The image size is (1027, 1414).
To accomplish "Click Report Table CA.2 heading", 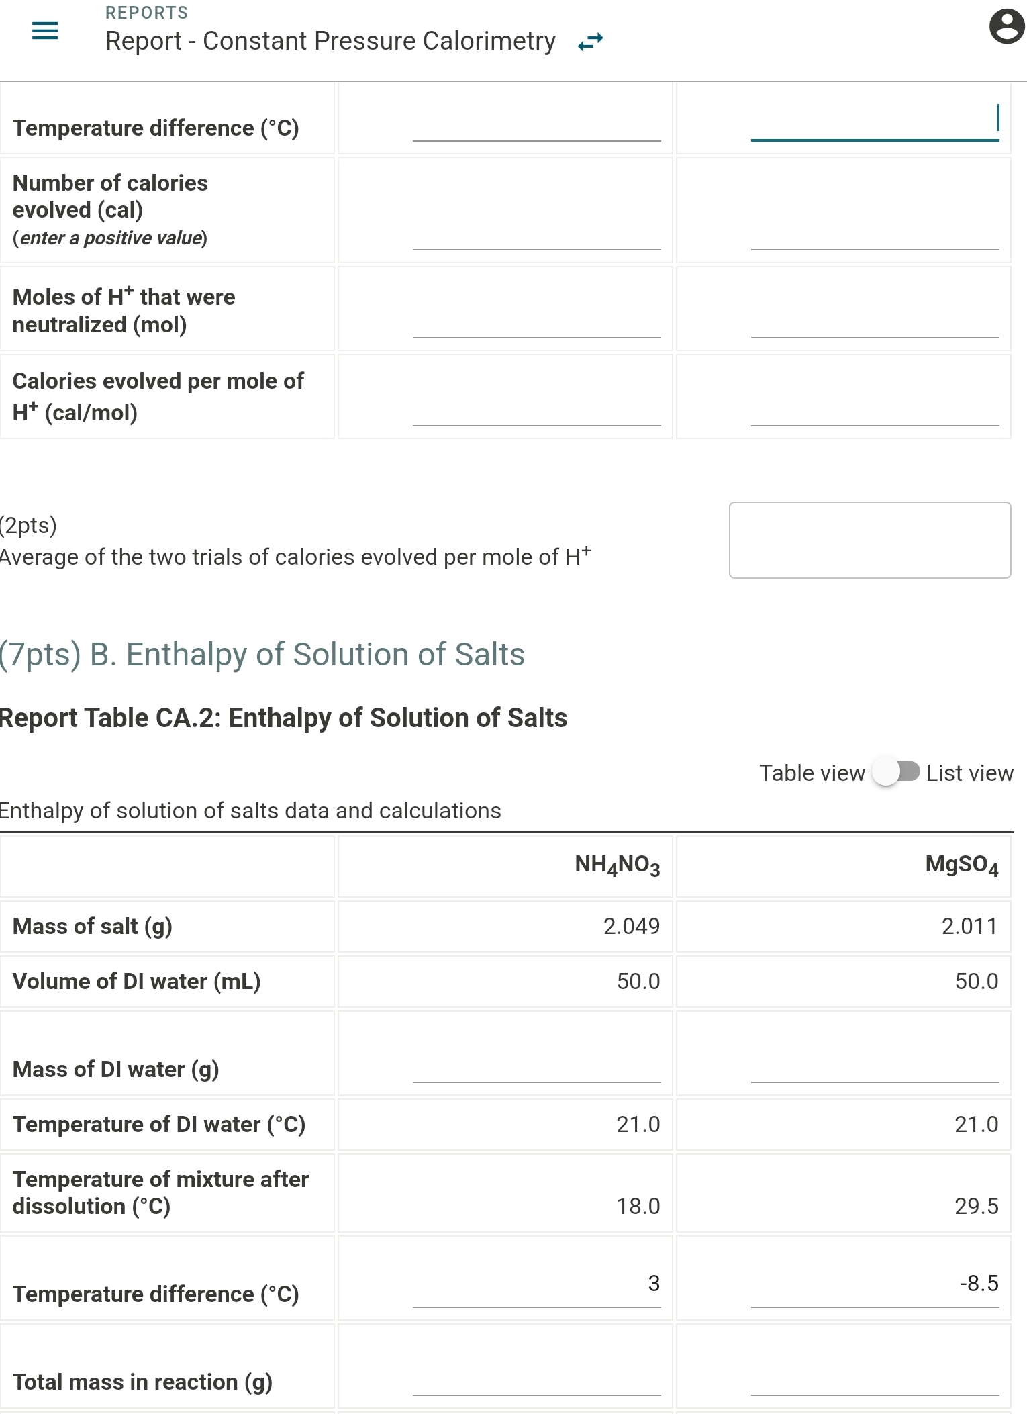I will point(282,717).
